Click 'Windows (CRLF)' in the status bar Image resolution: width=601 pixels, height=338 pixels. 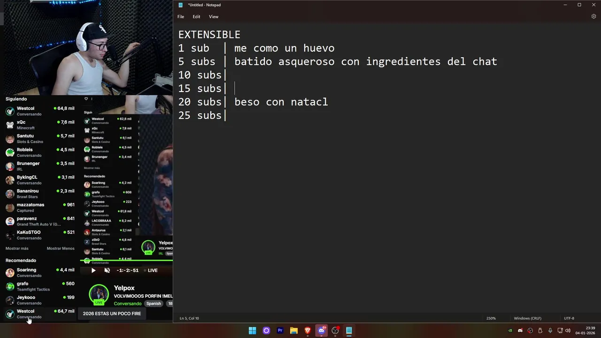[x=527, y=318]
